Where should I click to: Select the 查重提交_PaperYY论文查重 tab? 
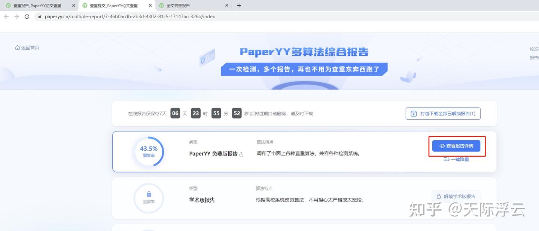click(x=117, y=6)
